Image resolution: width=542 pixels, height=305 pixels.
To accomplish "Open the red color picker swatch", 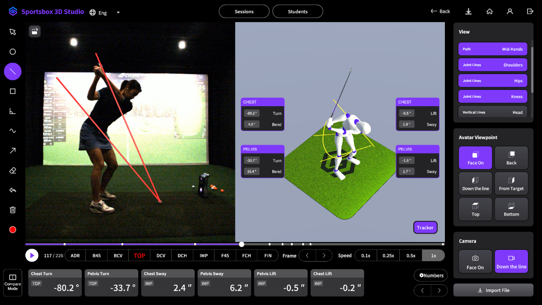I will (x=13, y=230).
